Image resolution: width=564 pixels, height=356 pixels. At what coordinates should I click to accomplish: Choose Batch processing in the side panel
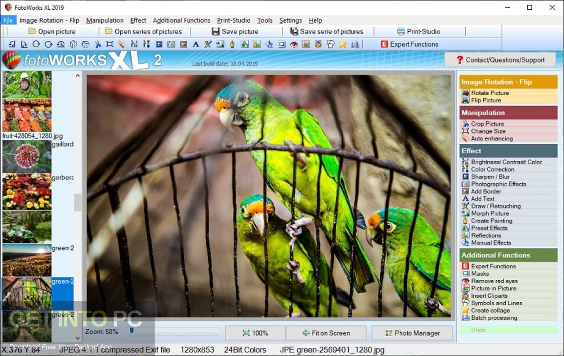click(494, 318)
